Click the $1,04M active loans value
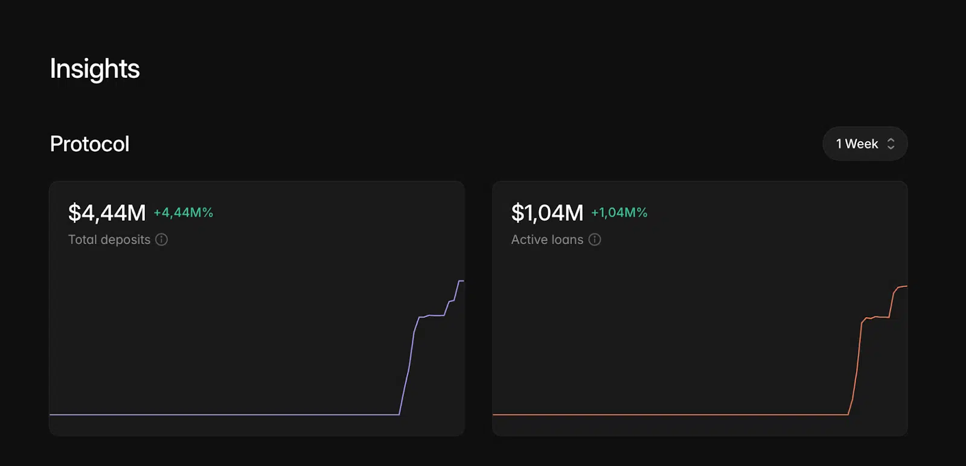Image resolution: width=966 pixels, height=466 pixels. [547, 213]
